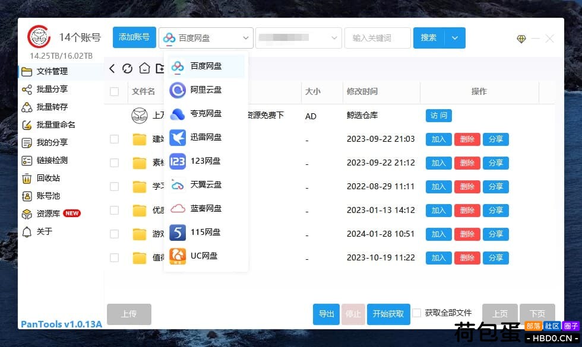Click the 14个账号 label

coord(80,37)
